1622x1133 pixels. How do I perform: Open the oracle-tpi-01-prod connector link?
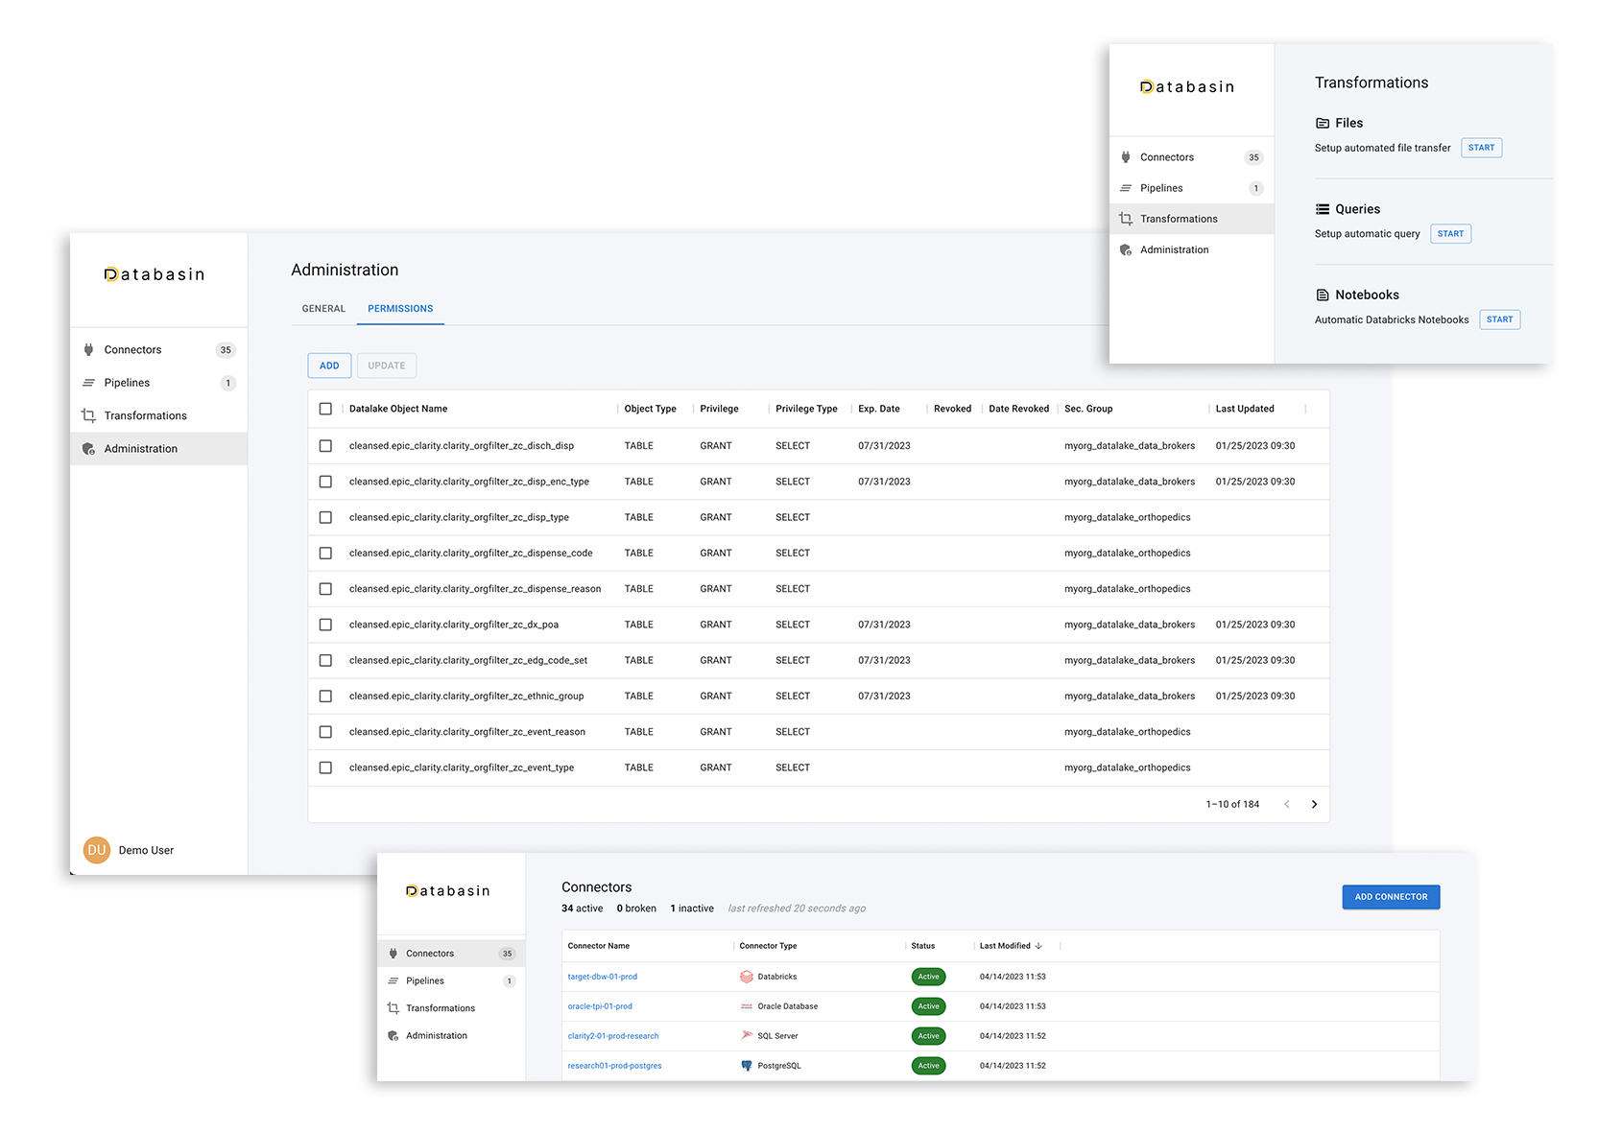(x=600, y=1006)
